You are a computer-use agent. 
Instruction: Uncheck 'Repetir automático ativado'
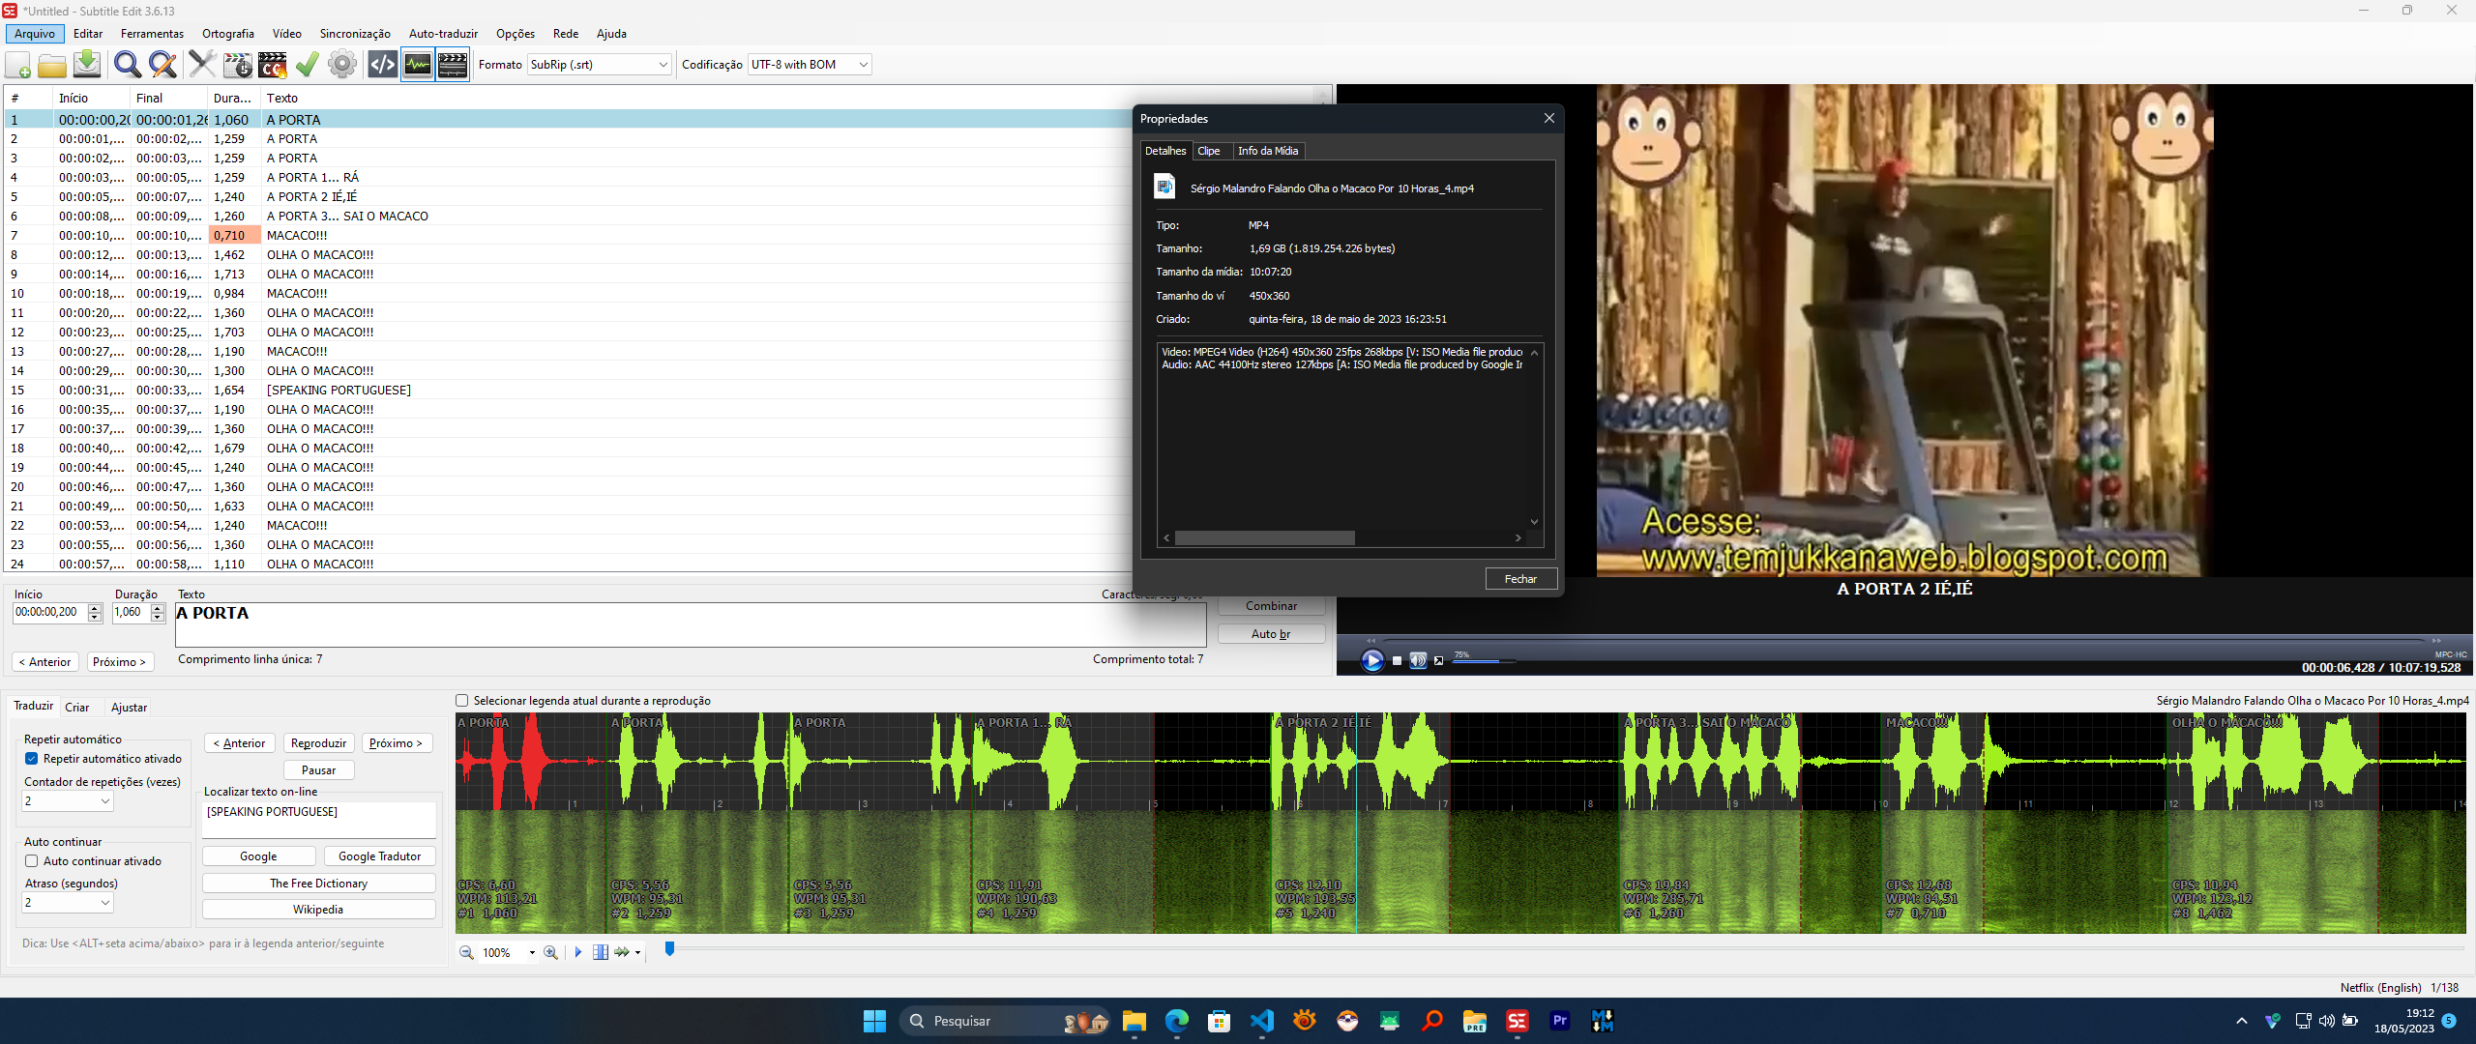pyautogui.click(x=31, y=759)
